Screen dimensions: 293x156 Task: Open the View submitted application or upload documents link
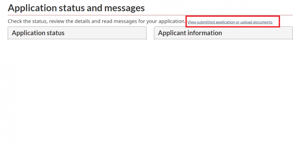pos(230,22)
